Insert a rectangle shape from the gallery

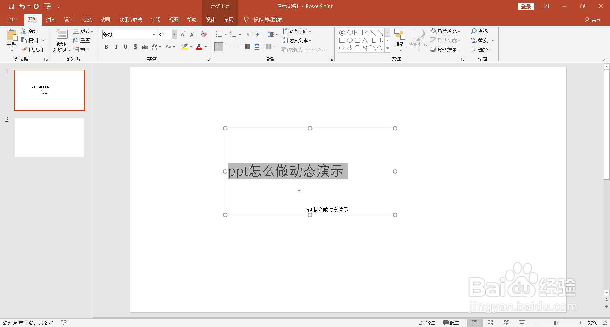342,40
